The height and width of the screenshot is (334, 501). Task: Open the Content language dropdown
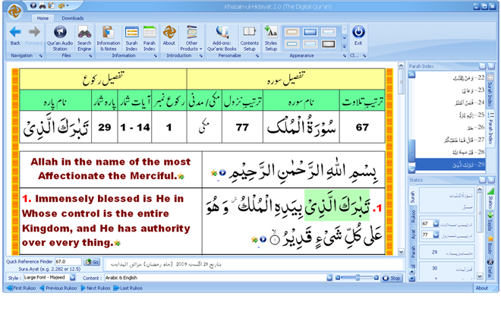point(329,278)
